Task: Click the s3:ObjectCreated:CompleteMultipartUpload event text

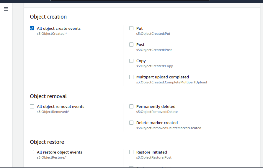Action: 171,82
